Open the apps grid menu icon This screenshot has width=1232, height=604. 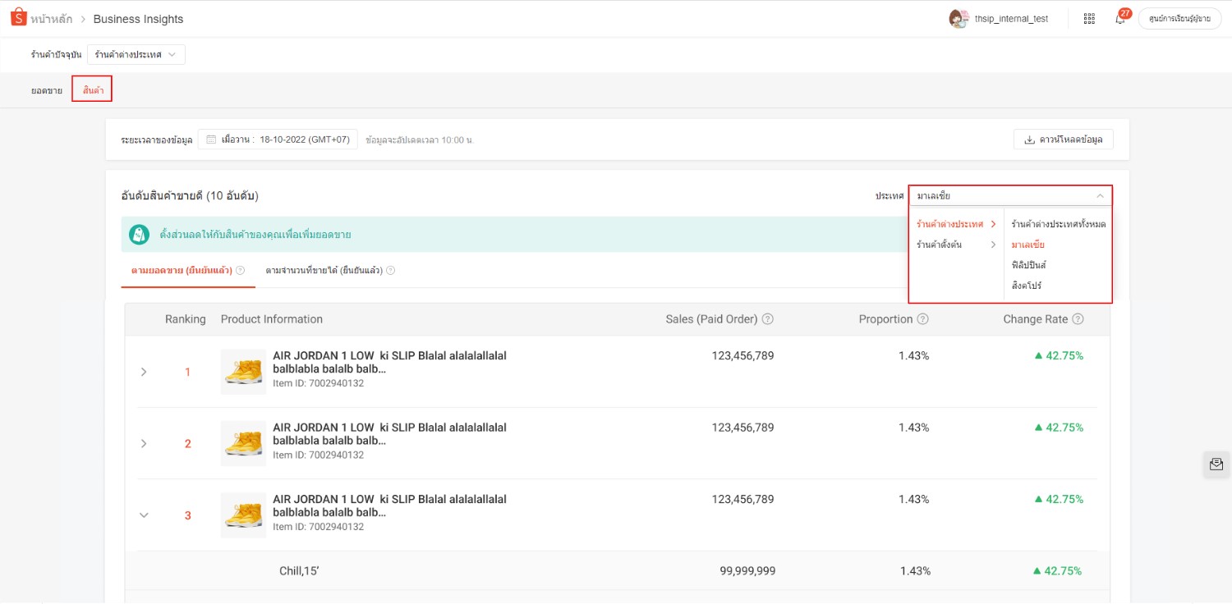click(1089, 19)
